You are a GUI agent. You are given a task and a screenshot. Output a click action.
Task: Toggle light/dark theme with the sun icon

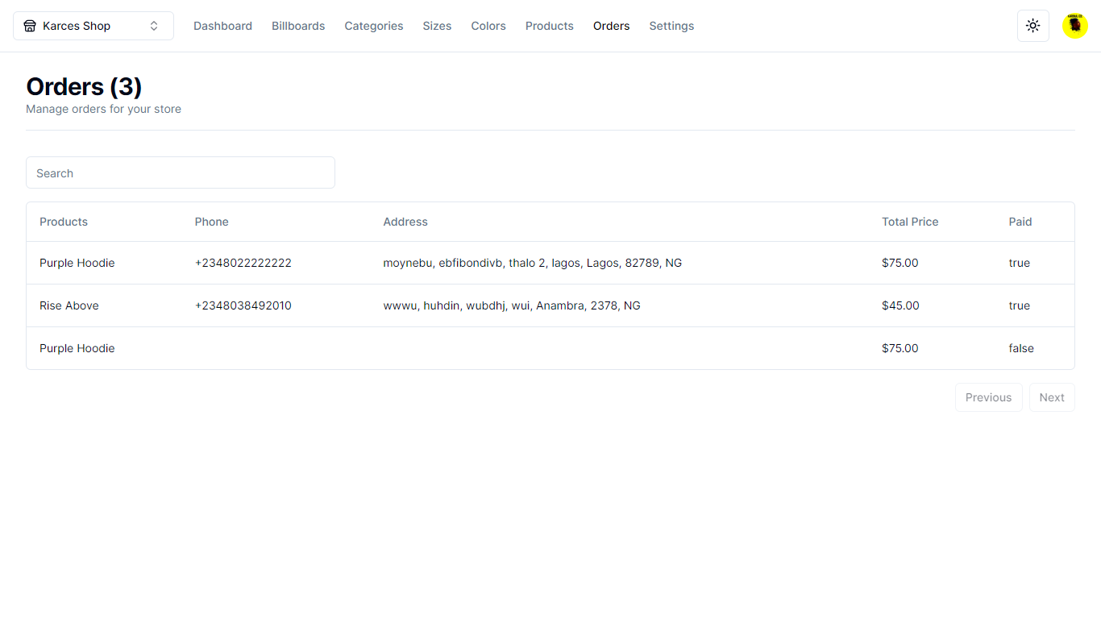click(1032, 25)
